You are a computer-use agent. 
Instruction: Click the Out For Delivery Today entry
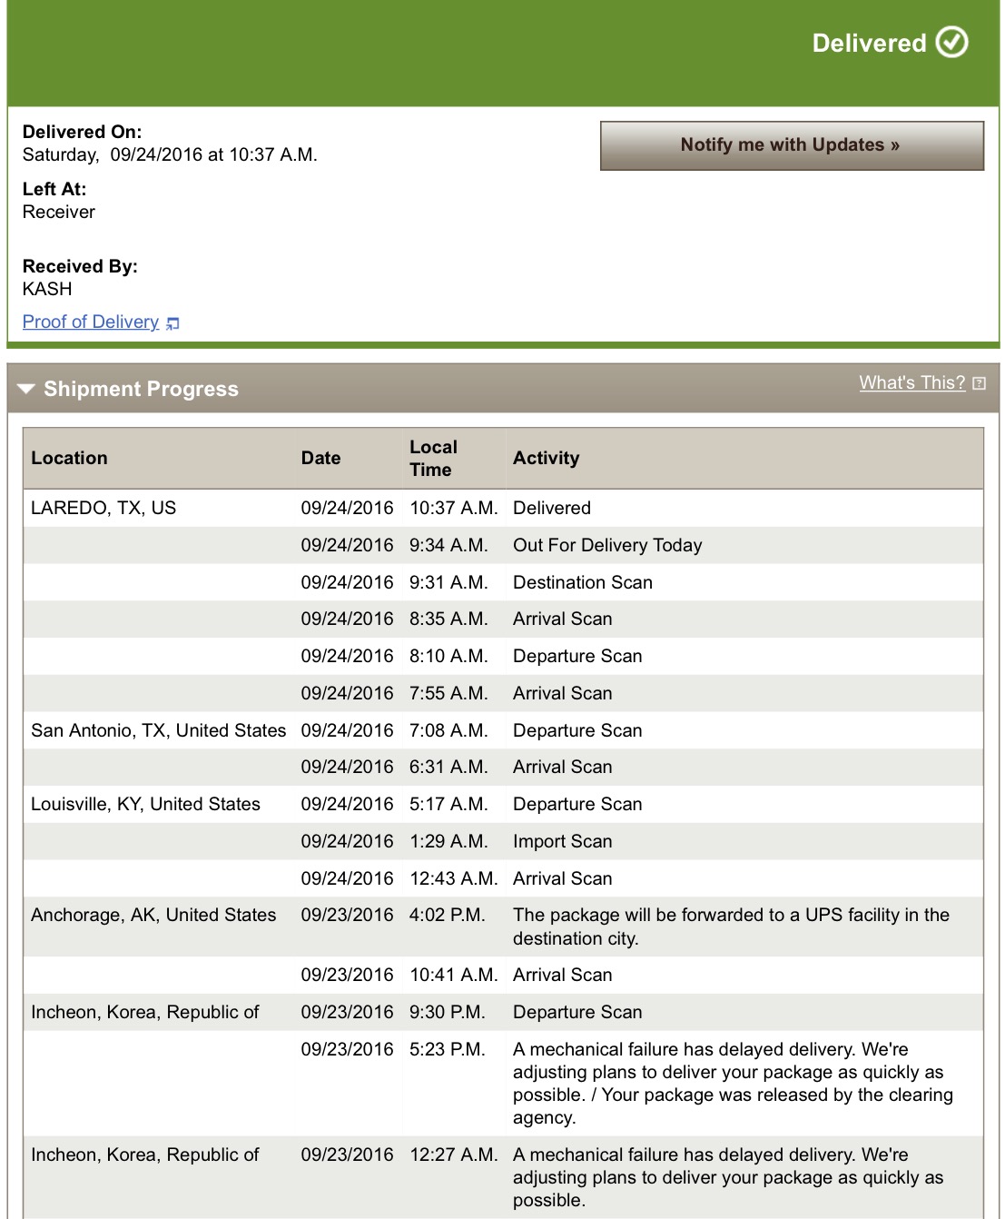point(608,545)
